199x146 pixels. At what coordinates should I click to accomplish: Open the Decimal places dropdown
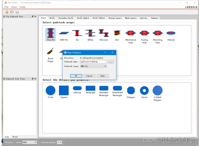click(x=59, y=142)
